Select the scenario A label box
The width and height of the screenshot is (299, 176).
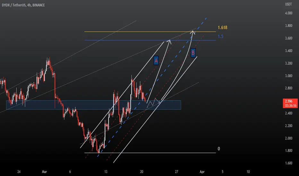click(156, 61)
